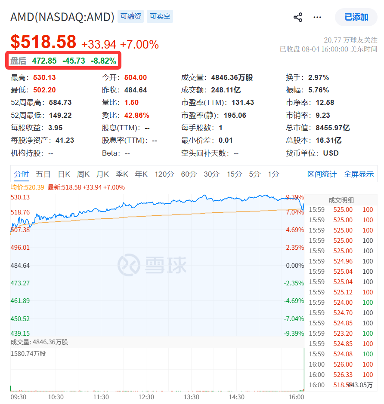The height and width of the screenshot is (404, 384).
Task: Click the 总市值 value 8455.97亿
Action: point(333,128)
